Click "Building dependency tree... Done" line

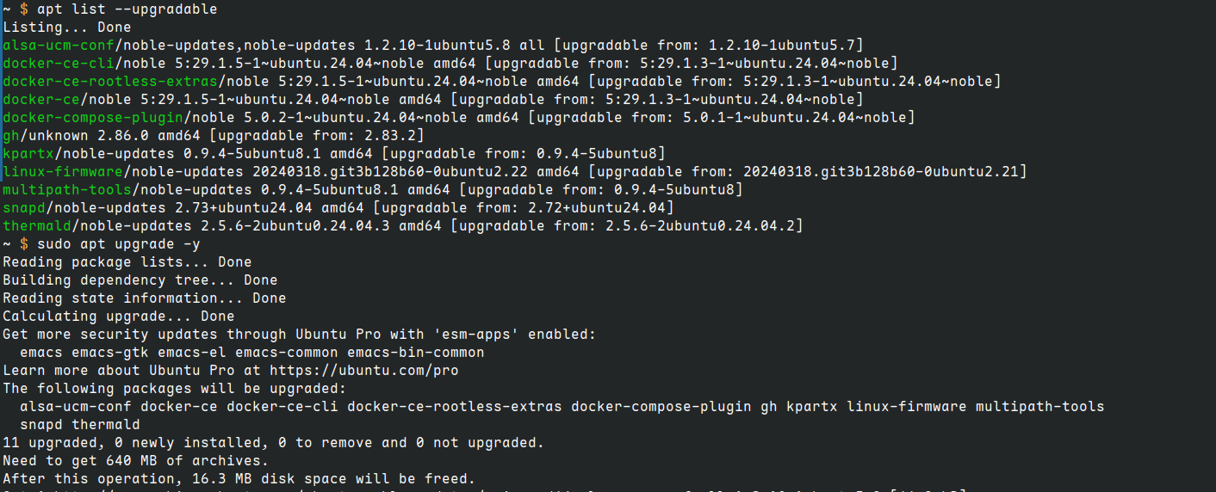(140, 280)
